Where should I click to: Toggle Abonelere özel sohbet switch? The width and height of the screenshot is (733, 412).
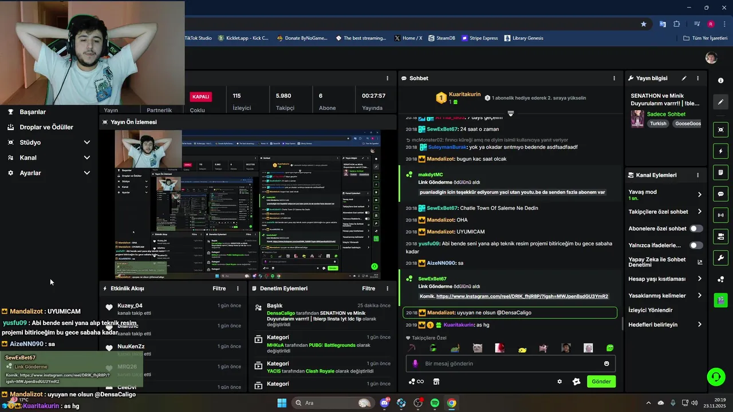(696, 228)
